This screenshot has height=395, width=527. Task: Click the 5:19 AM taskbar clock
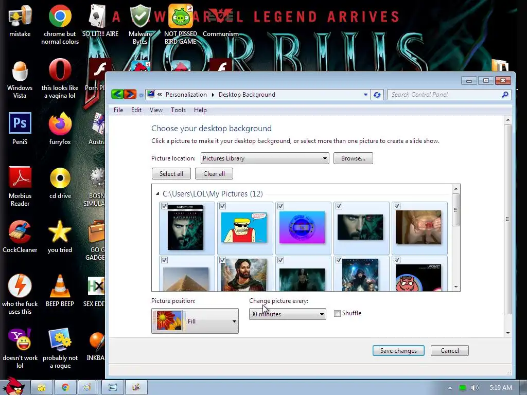pos(501,388)
